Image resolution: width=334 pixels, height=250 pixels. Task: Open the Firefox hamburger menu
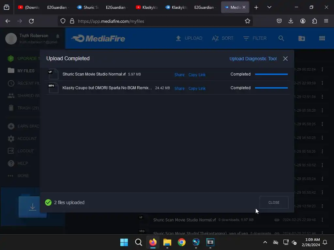click(326, 21)
